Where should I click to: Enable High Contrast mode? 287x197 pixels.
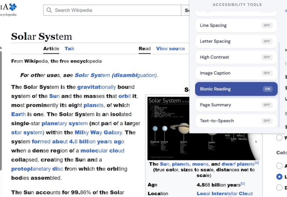click(236, 57)
